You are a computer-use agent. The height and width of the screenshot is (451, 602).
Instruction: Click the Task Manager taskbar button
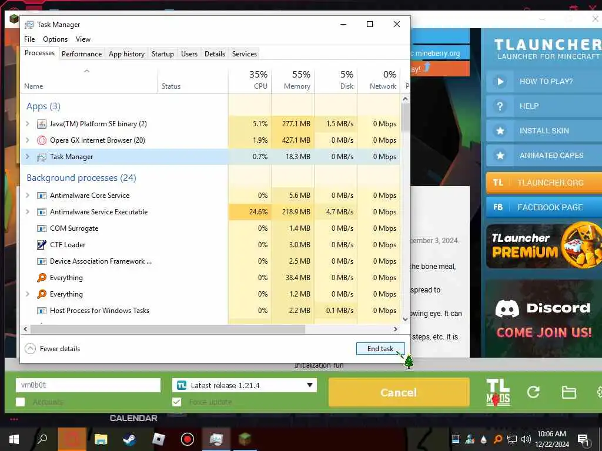pyautogui.click(x=216, y=439)
